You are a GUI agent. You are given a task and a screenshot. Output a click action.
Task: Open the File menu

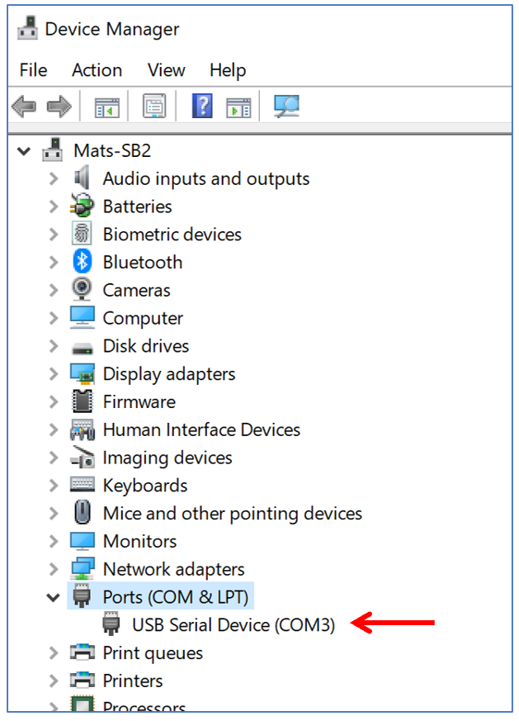(x=33, y=70)
